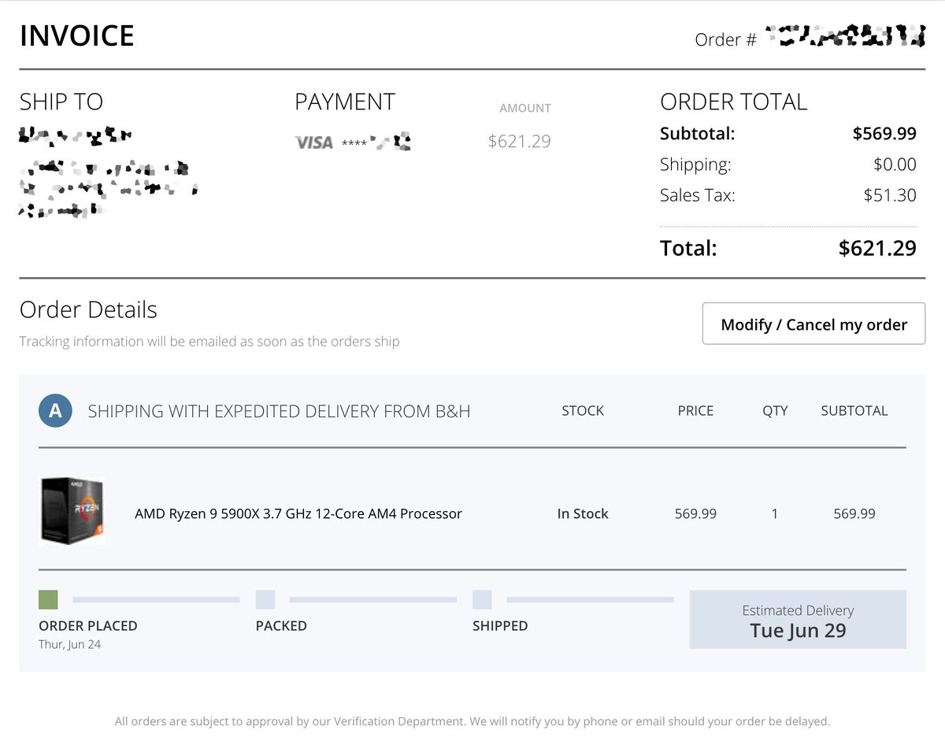The image size is (945, 748).
Task: Click the blue circled A shipment icon
Action: (x=55, y=410)
